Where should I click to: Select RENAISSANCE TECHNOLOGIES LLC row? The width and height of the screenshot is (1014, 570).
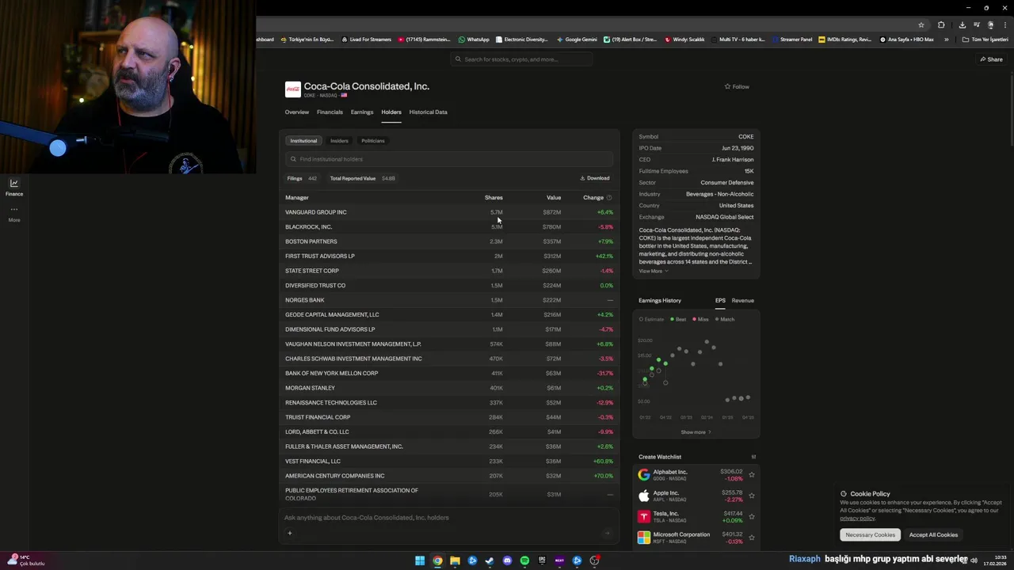pos(449,403)
